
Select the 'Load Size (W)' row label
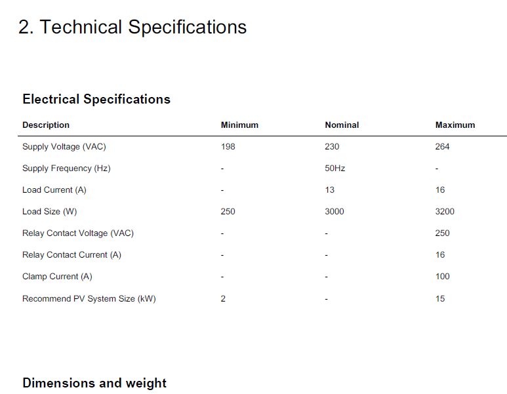pos(49,212)
